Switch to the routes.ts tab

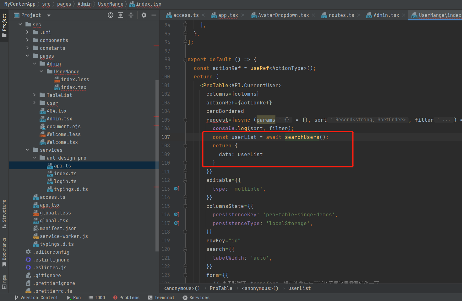coord(341,15)
